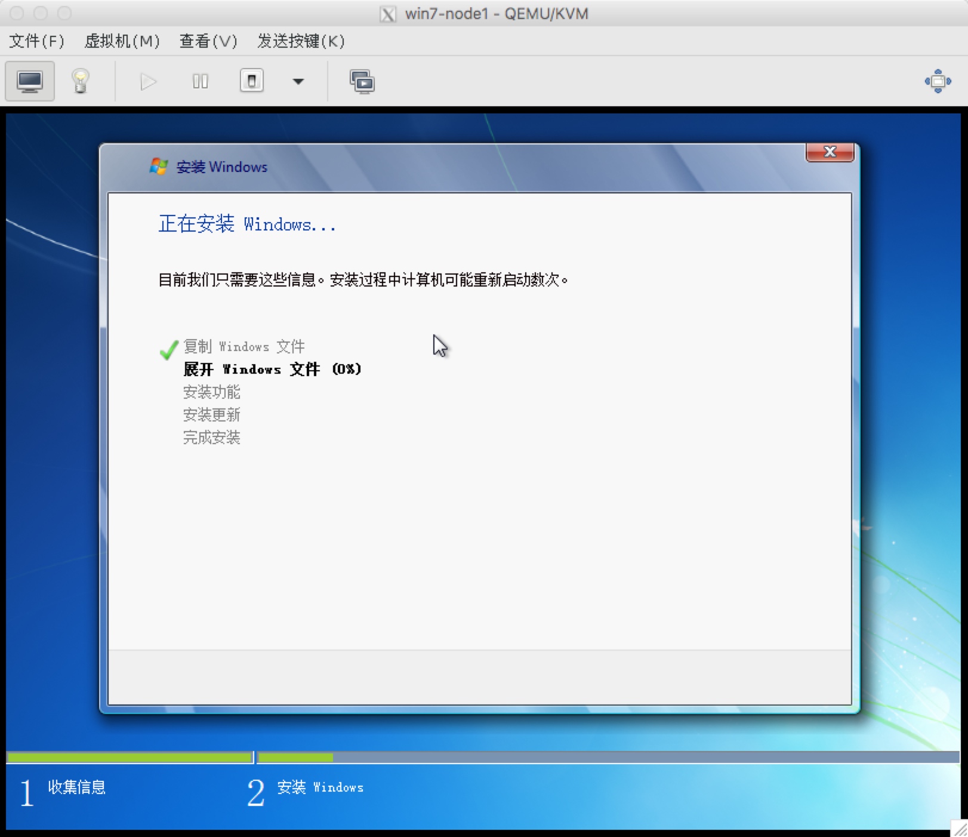Select the 完成安装 step text

tap(211, 438)
